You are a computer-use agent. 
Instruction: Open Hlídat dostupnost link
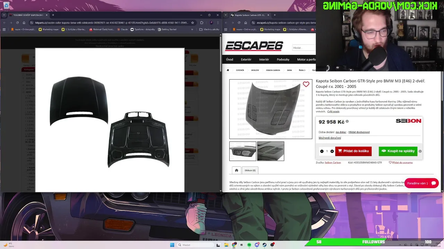[x=359, y=132]
